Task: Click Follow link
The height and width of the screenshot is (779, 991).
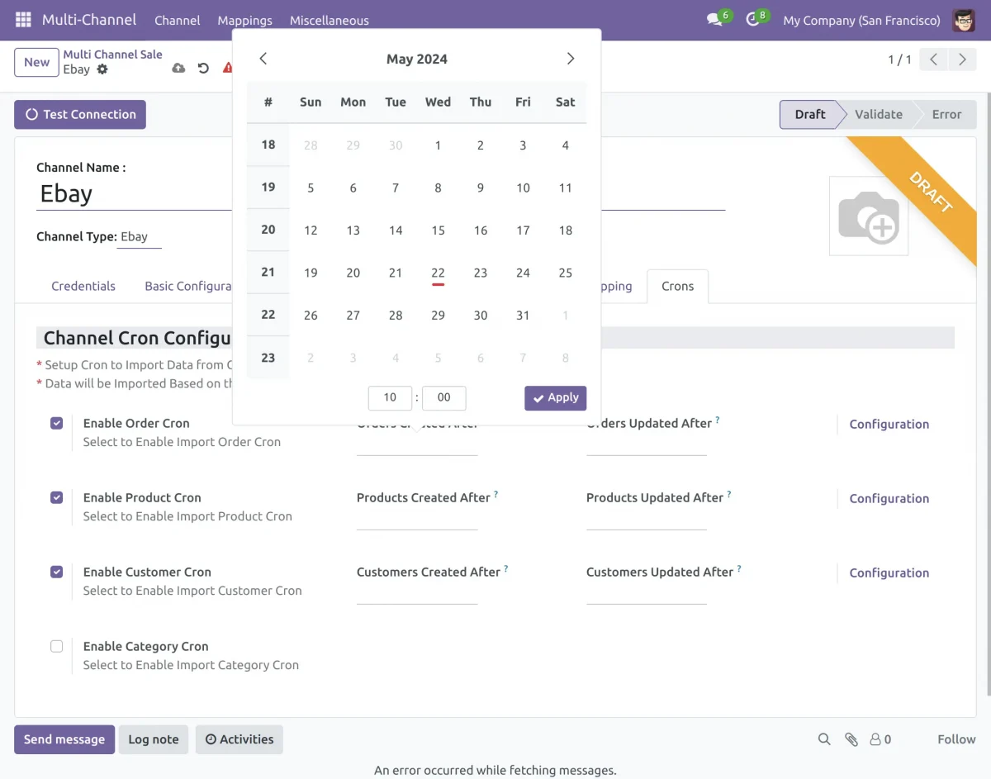Action: click(956, 739)
